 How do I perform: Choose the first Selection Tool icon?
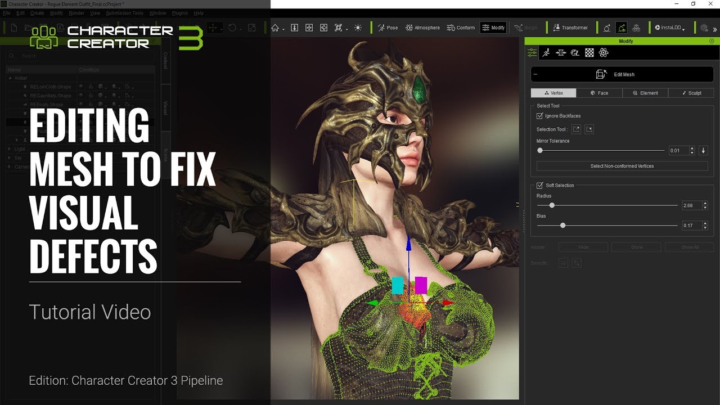(x=576, y=129)
